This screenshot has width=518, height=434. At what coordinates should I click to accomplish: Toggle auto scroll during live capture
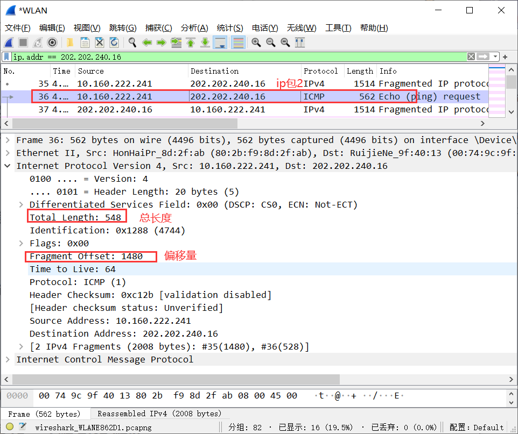(x=220, y=42)
